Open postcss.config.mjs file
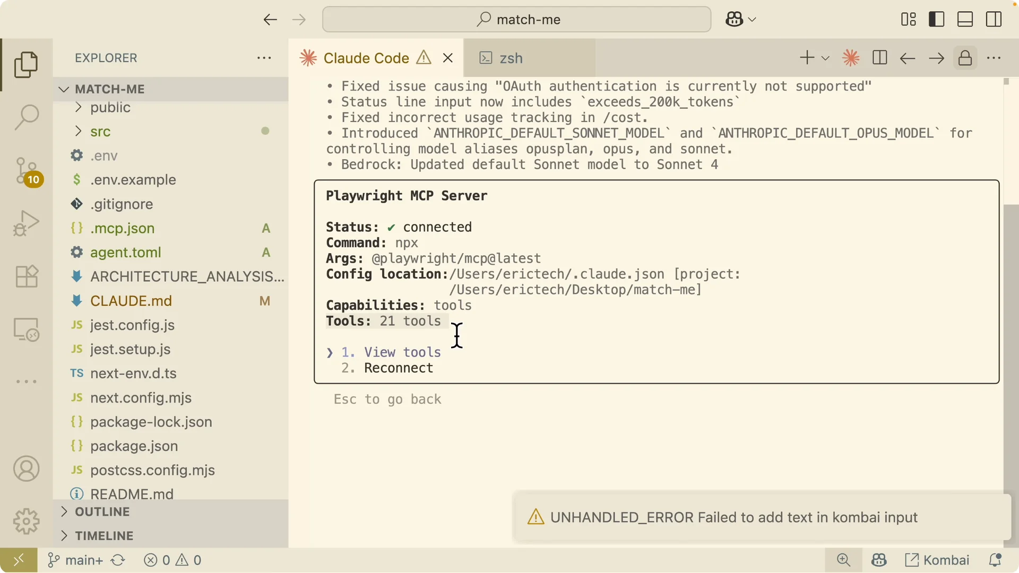Viewport: 1019px width, 573px height. click(x=171, y=471)
